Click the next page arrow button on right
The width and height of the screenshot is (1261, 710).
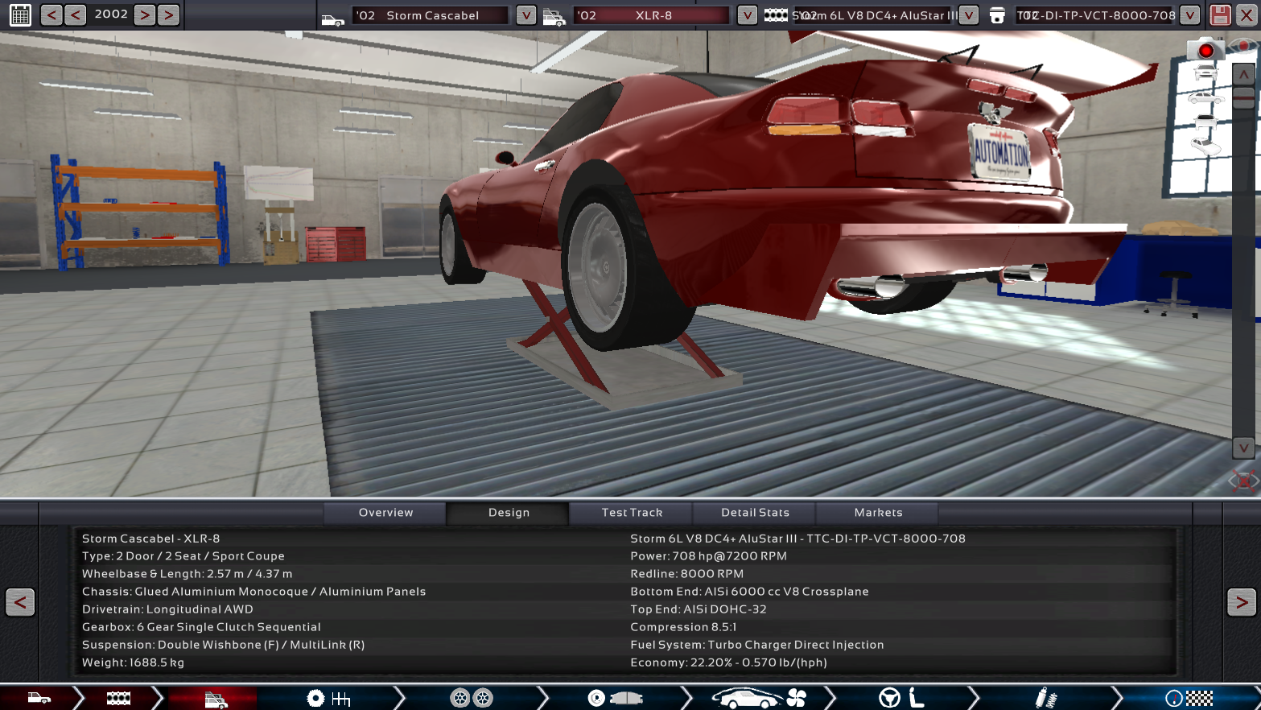tap(1241, 602)
